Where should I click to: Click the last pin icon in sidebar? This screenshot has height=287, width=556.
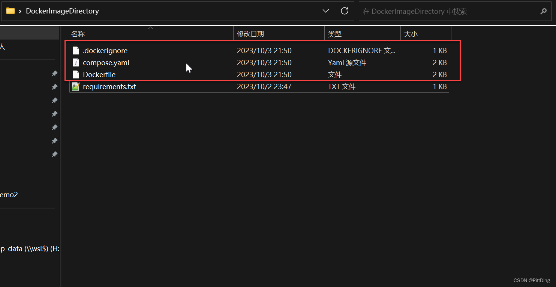[x=54, y=155]
